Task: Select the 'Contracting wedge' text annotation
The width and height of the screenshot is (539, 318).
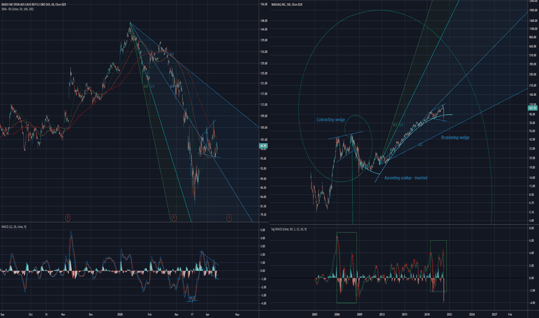Action: click(331, 120)
